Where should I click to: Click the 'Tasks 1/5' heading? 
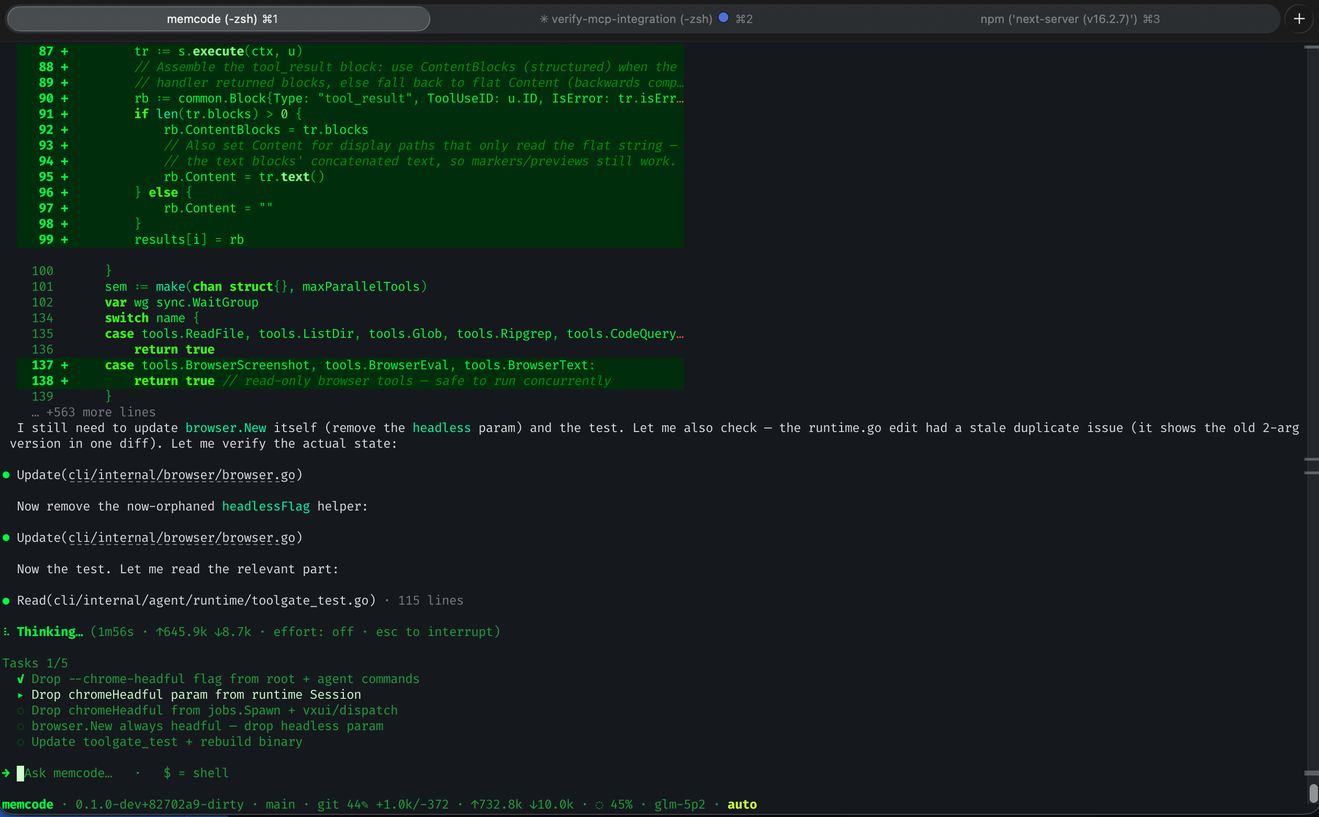(x=35, y=663)
